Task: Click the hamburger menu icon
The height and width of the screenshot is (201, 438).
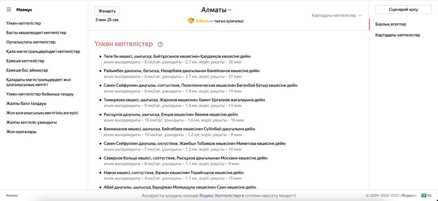Action: click(x=9, y=10)
